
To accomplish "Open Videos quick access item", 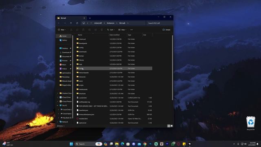I will coord(64,69).
